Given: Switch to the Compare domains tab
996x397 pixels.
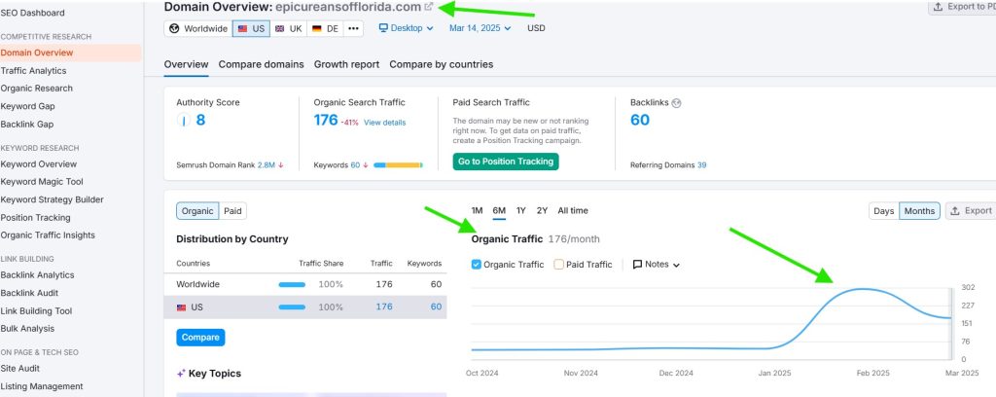Looking at the screenshot, I should pyautogui.click(x=261, y=64).
